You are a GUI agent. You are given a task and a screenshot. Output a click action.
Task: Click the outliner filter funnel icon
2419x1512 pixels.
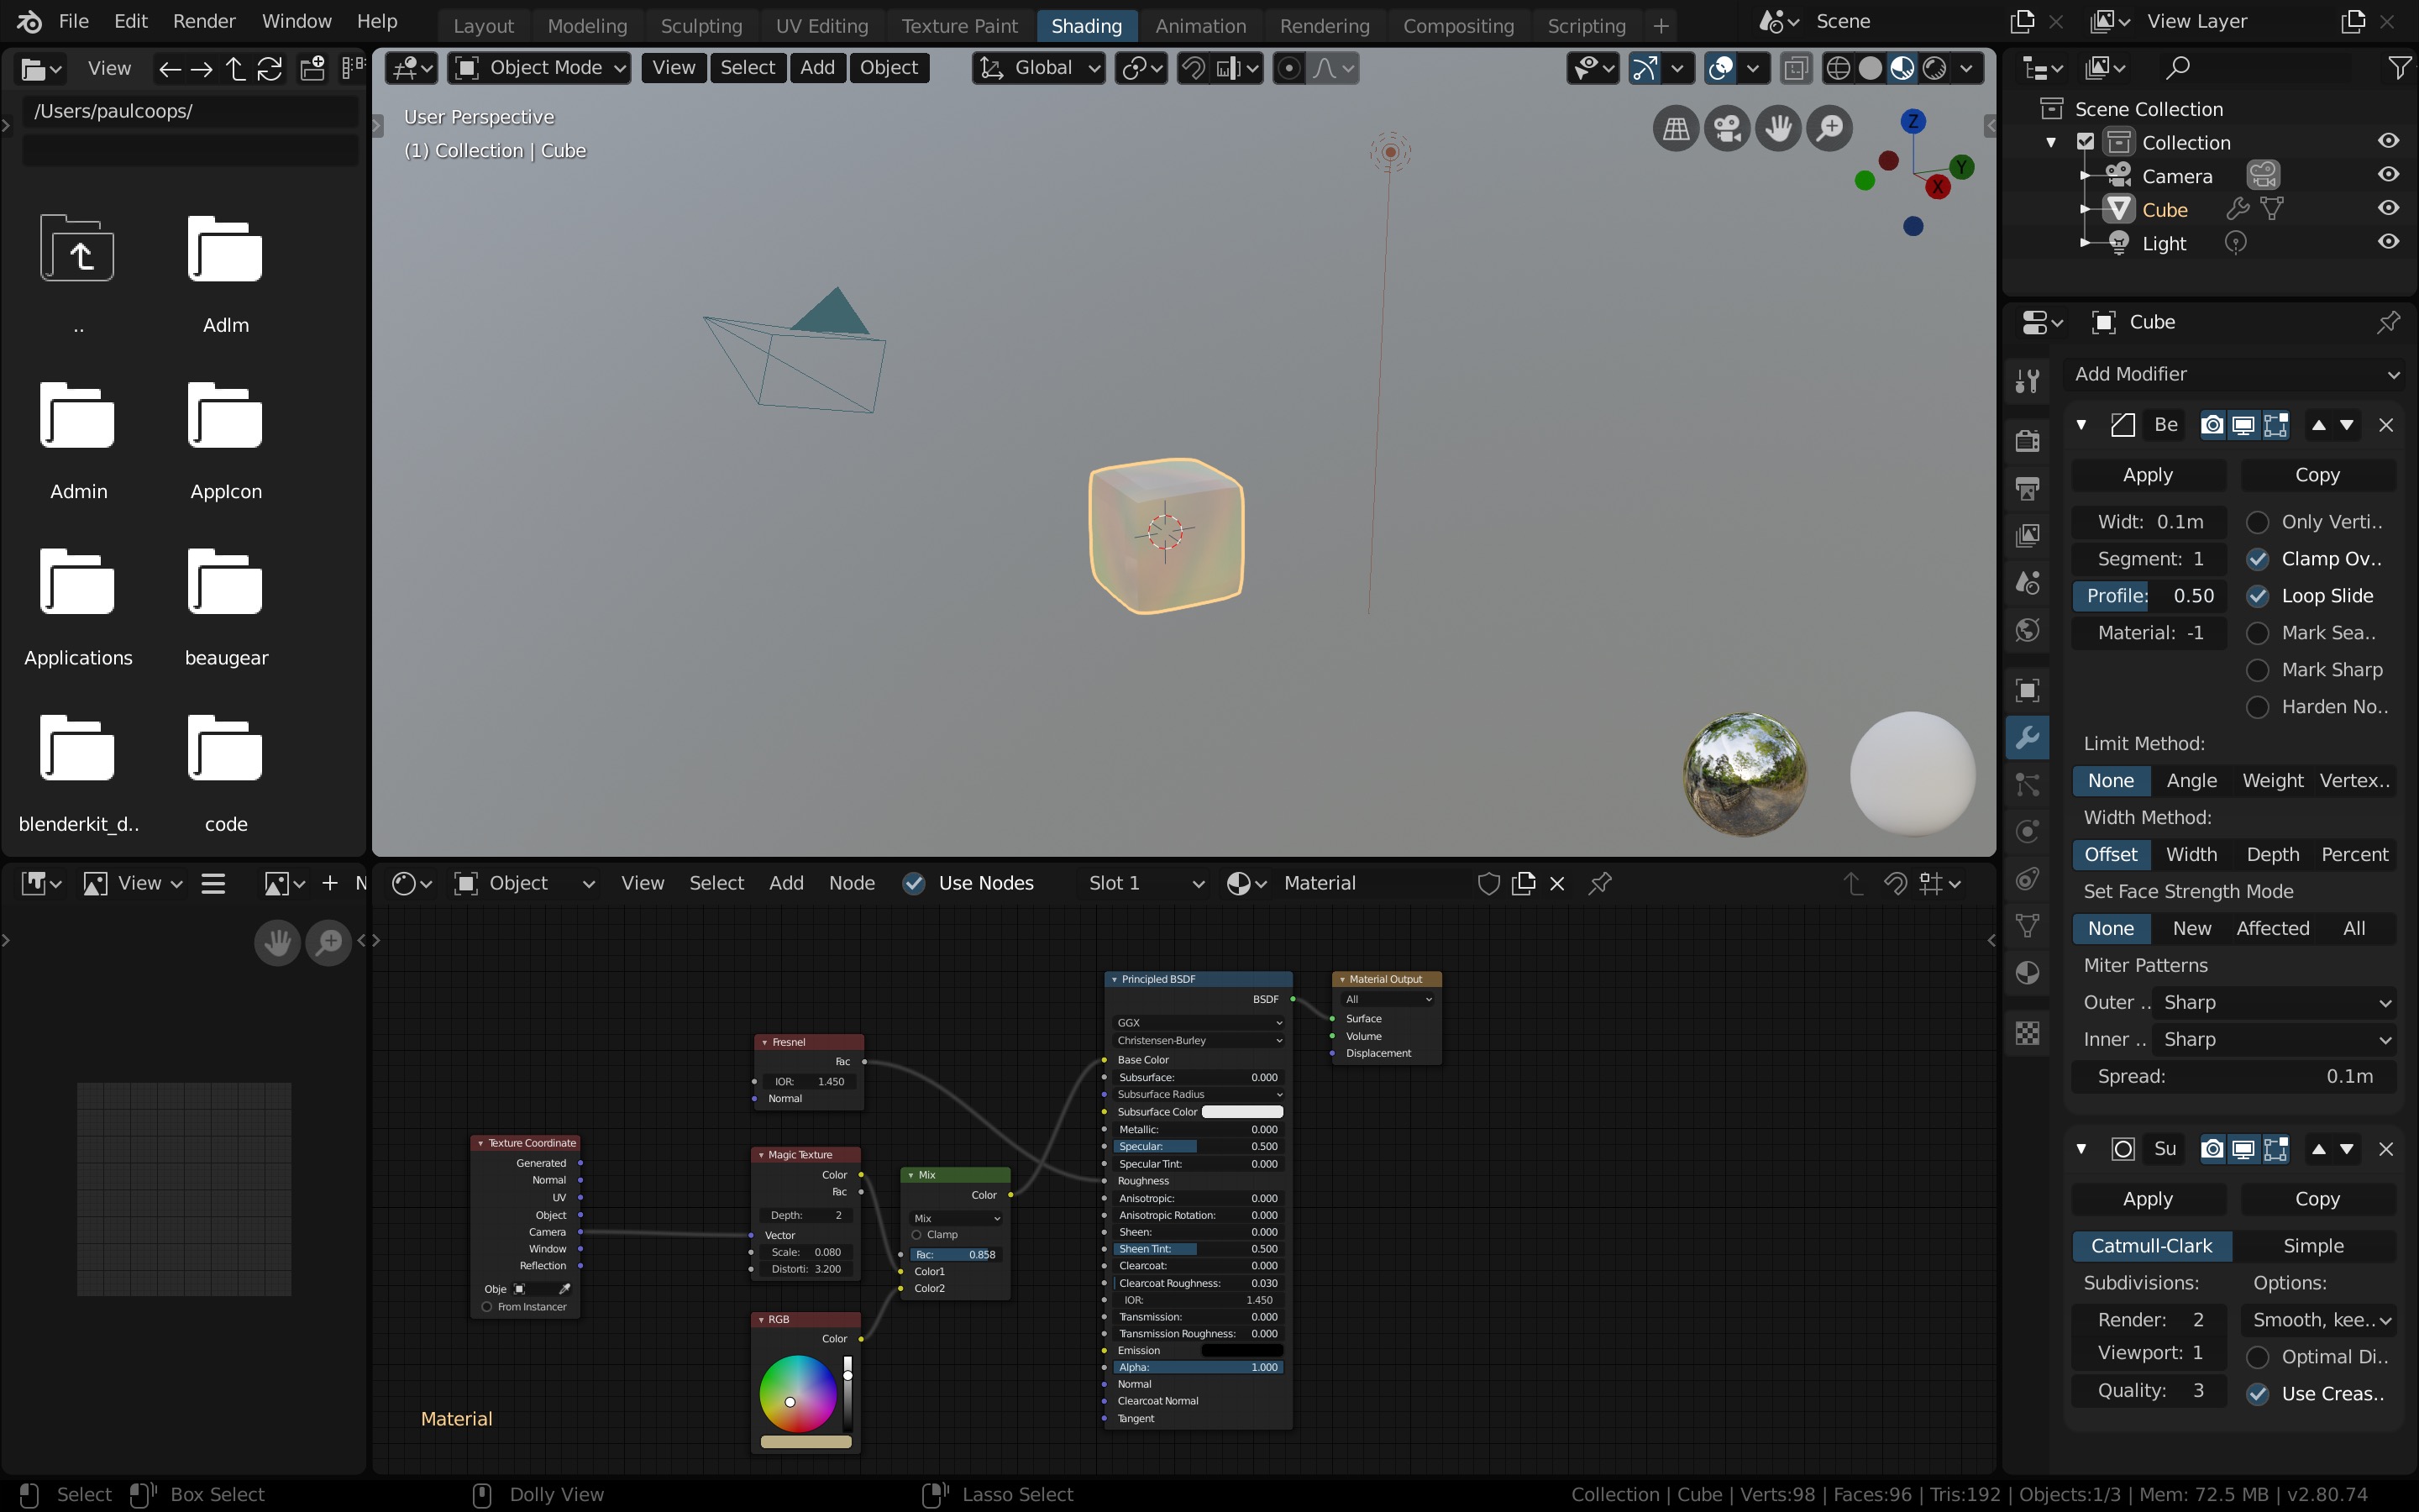click(2398, 68)
